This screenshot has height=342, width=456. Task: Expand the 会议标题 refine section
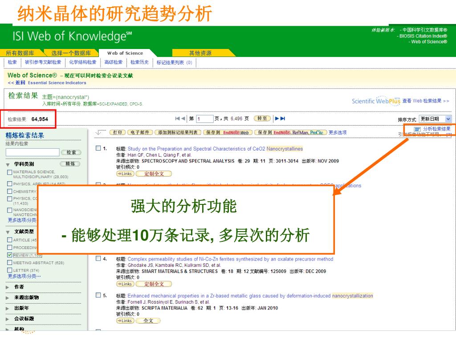click(x=8, y=319)
